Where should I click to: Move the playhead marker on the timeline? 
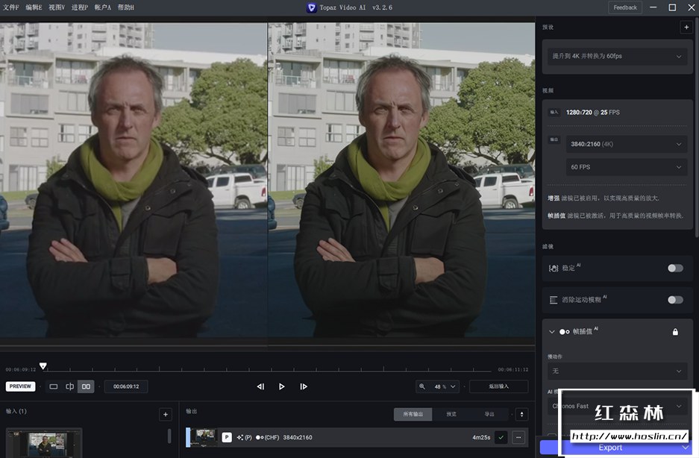[x=43, y=366]
